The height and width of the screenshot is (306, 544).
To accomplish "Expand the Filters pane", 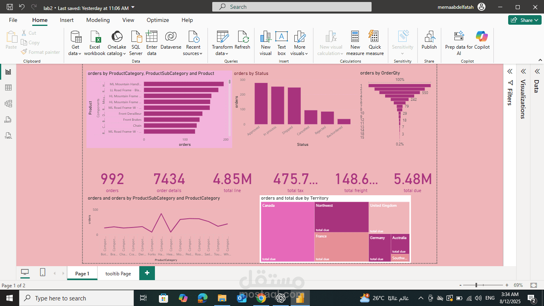I will (509, 71).
